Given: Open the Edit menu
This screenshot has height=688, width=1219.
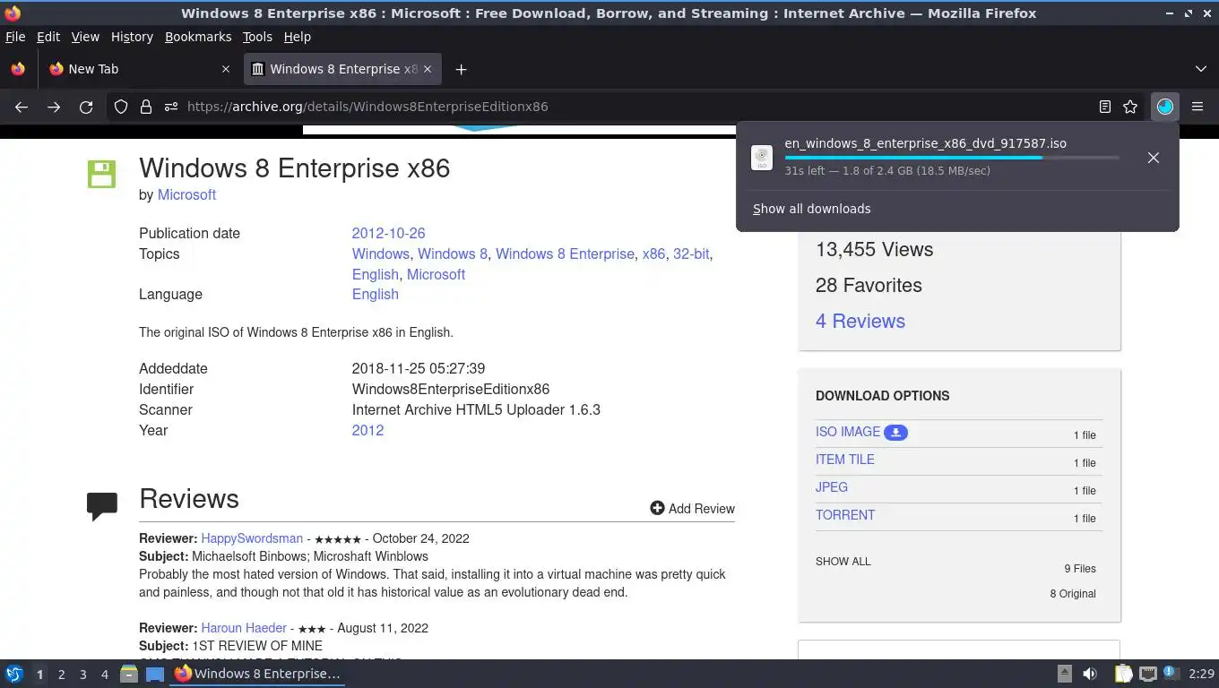Looking at the screenshot, I should [x=48, y=37].
